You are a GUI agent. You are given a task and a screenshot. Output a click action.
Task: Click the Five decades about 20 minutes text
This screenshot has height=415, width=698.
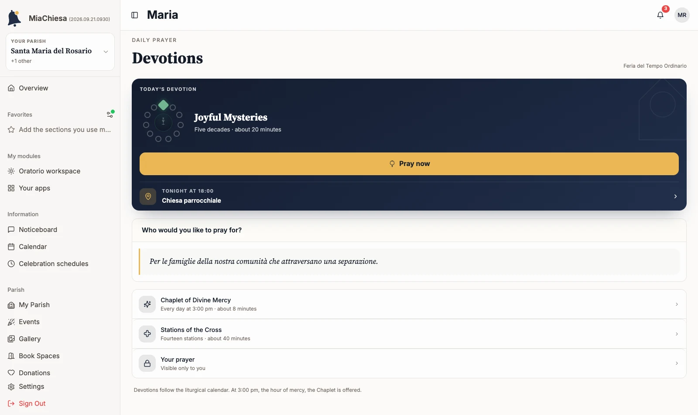(x=238, y=130)
